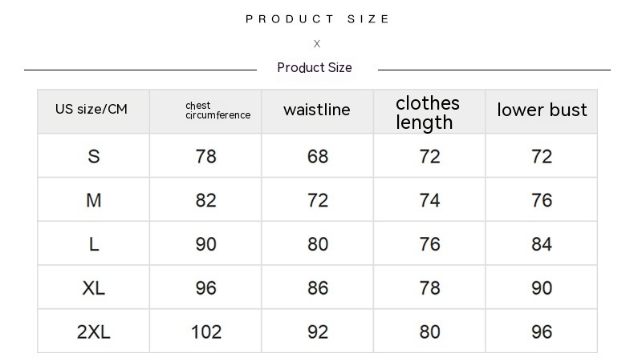Select the waistline column header
The image size is (634, 361).
point(317,110)
